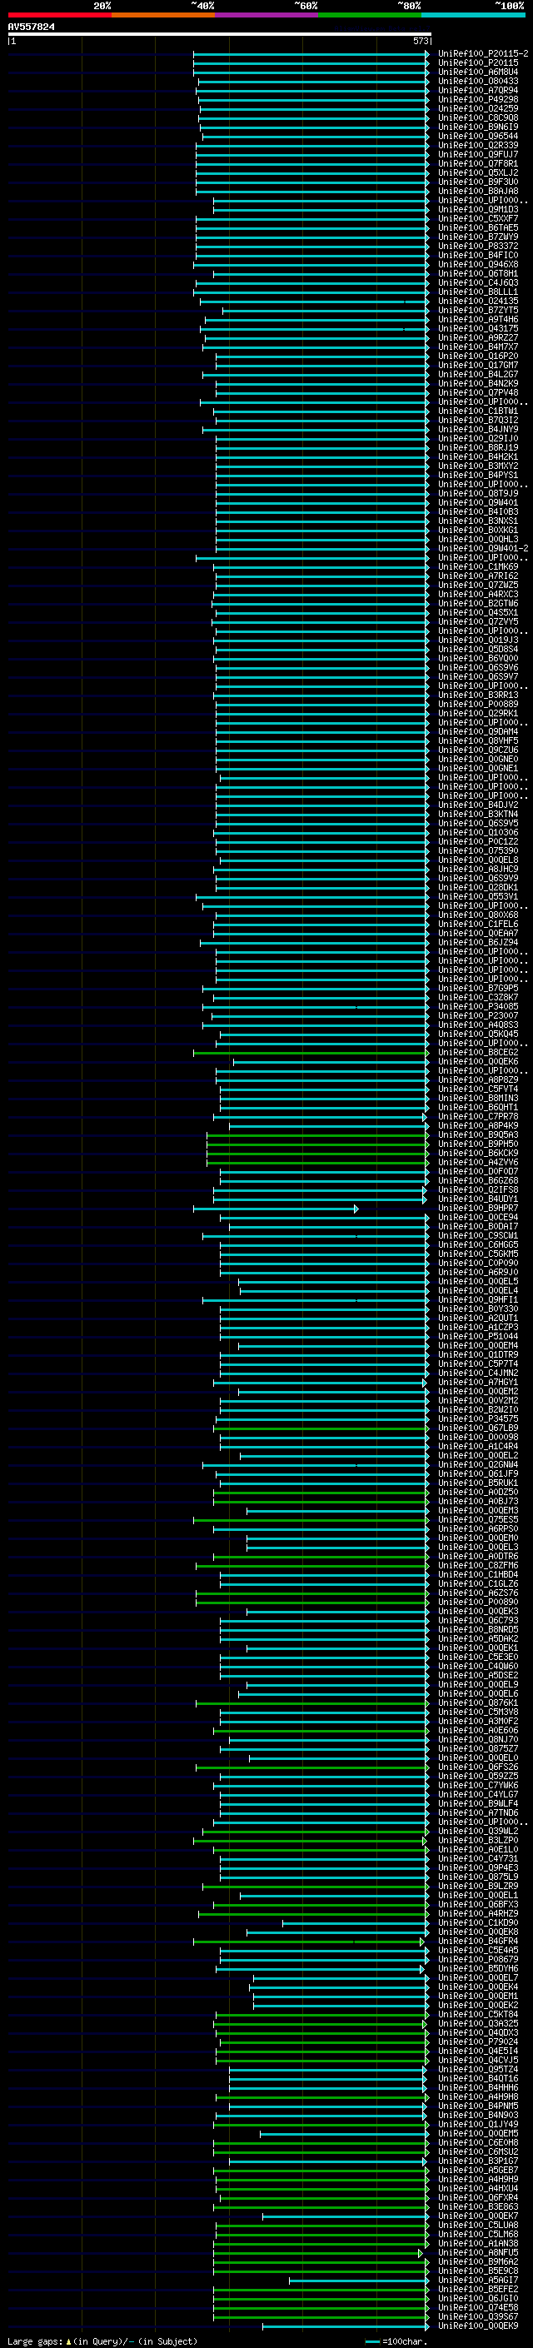This screenshot has width=533, height=2348.
Task: Select the UniRef100_B6GZ68 label
Action: click(478, 1180)
